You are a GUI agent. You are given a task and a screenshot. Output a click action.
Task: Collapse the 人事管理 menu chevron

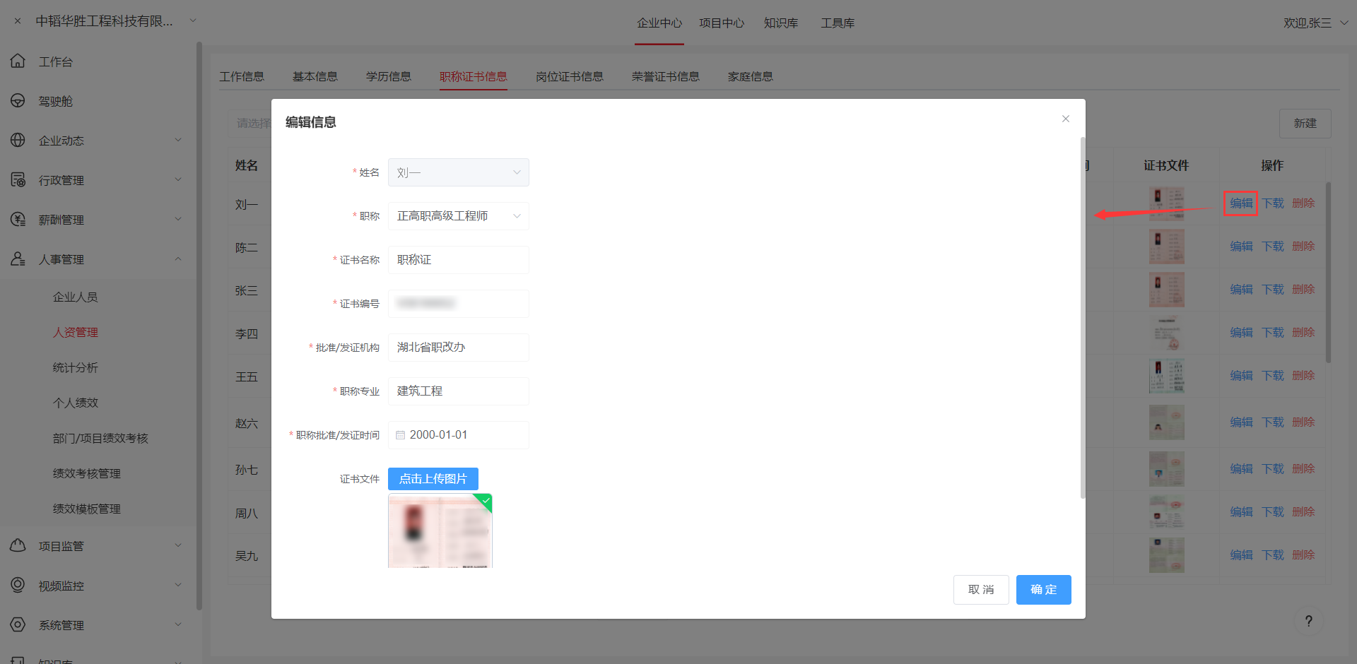(x=178, y=259)
